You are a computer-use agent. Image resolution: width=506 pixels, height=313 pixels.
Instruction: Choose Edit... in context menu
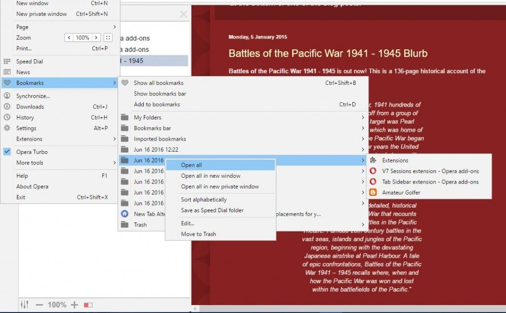220,223
